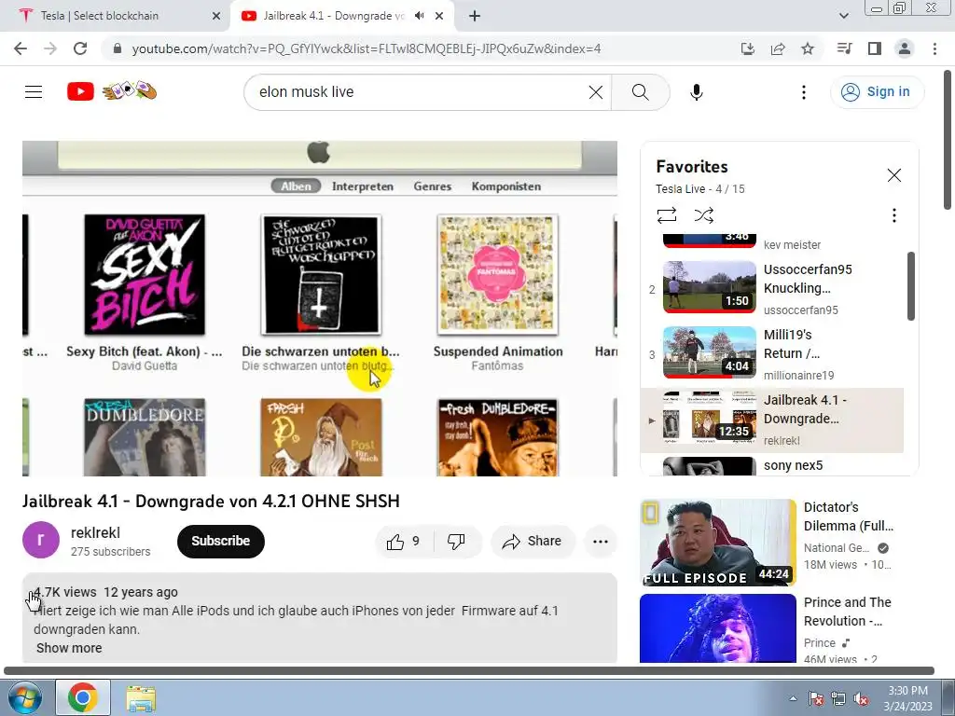Install or download page icon in address bar
Screen dimensions: 955x716
(747, 48)
